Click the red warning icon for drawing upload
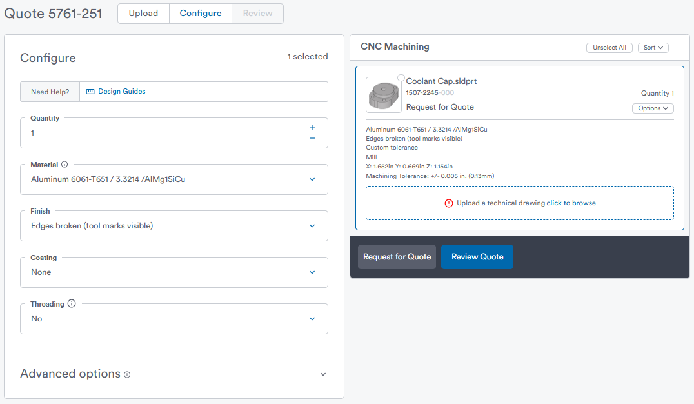Screen dimensions: 694x404 pyautogui.click(x=449, y=203)
